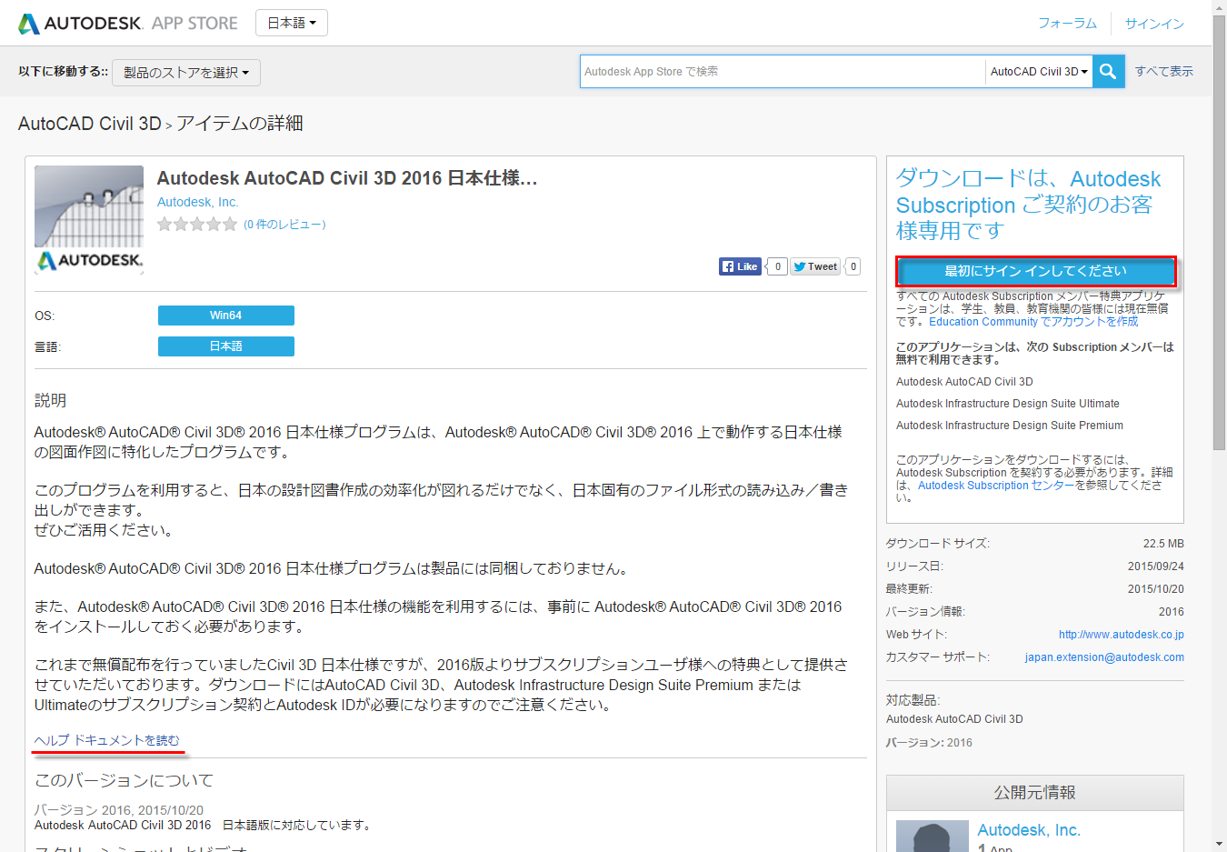1227x852 pixels.
Task: Open Autodesk, Inc. publisher name in 公開元情報
Action: coord(1029,830)
